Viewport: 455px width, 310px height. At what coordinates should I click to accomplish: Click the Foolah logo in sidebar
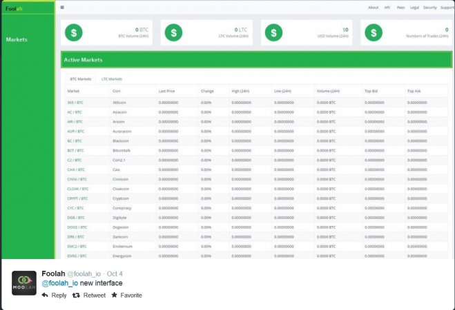[14, 9]
